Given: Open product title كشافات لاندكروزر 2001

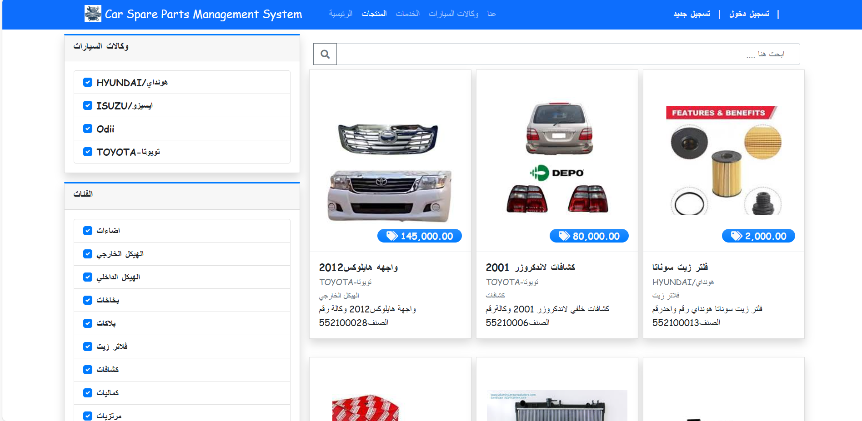Looking at the screenshot, I should point(530,267).
